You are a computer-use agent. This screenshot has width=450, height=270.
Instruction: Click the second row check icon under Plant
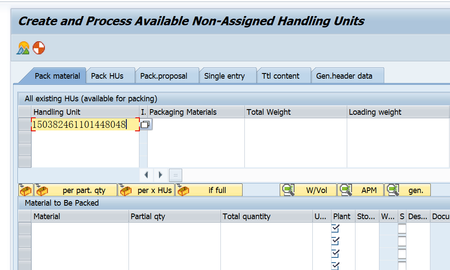pyautogui.click(x=335, y=241)
